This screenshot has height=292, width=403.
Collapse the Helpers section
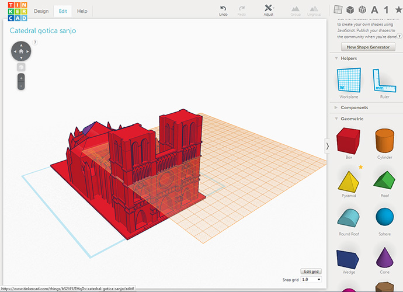pos(336,58)
